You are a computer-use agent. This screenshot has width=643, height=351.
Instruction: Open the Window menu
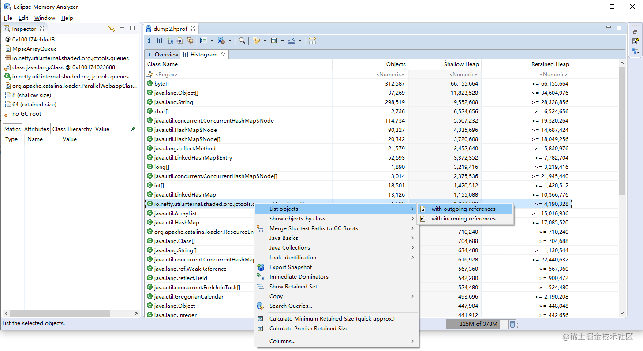point(45,18)
